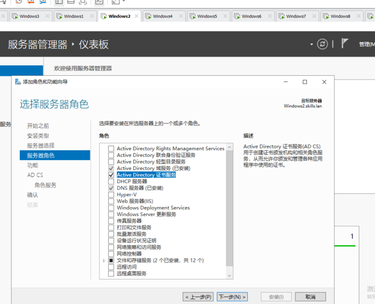Screen dimensions: 375x304
Task: Close the Windows4 VM tab
Action: (x=181, y=16)
